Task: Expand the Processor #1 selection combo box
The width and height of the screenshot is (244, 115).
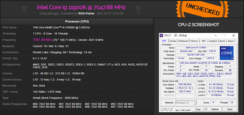Action: coord(186,103)
